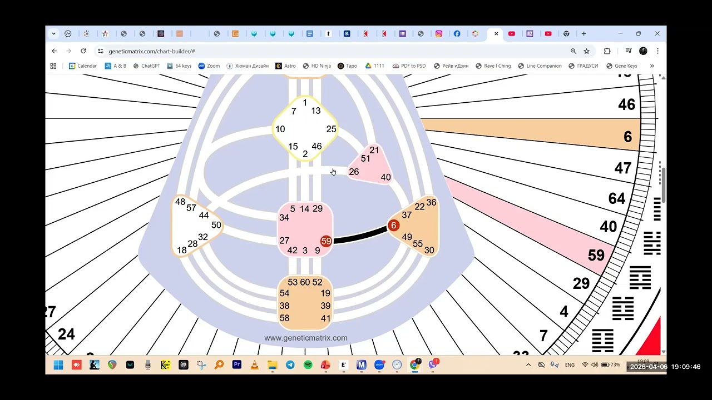Open the media controls icon in toolbar
Image resolution: width=712 pixels, height=400 pixels.
629,51
